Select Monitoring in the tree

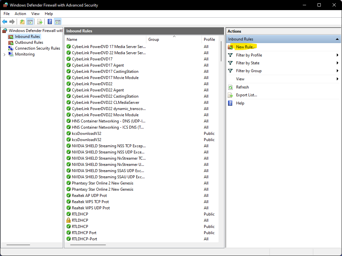coord(24,54)
